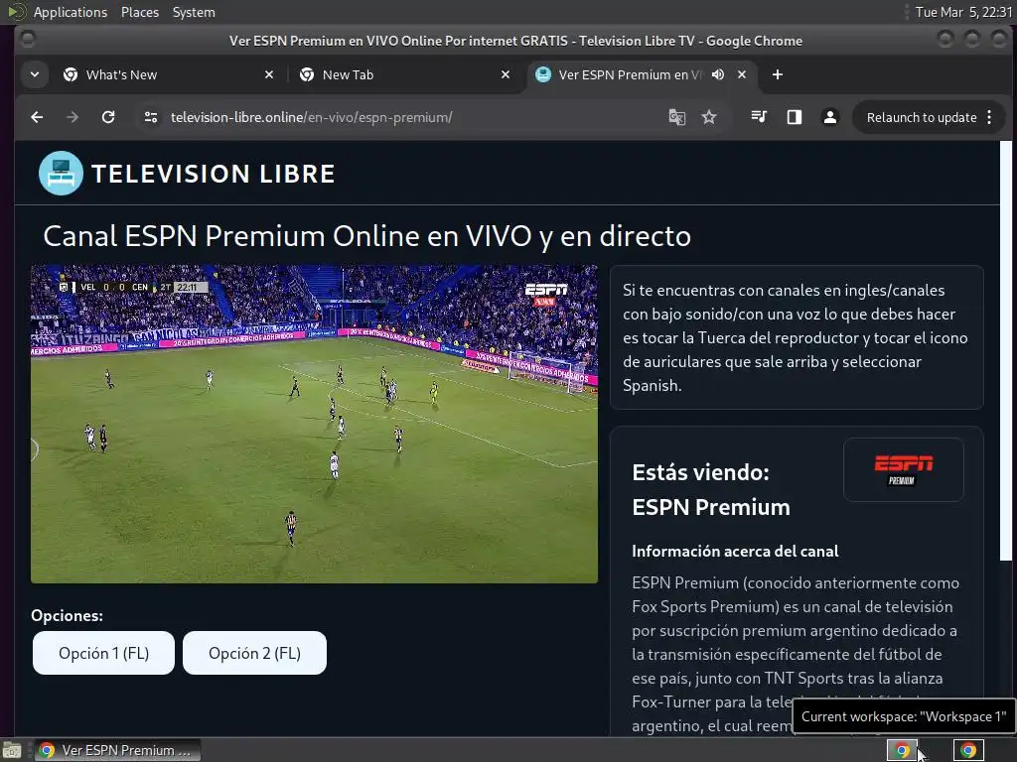Open the Chrome profile icon

pyautogui.click(x=829, y=117)
